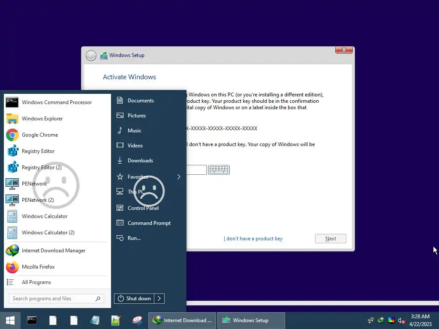This screenshot has width=439, height=329.
Task: Click the product key input field
Action: tap(196, 170)
